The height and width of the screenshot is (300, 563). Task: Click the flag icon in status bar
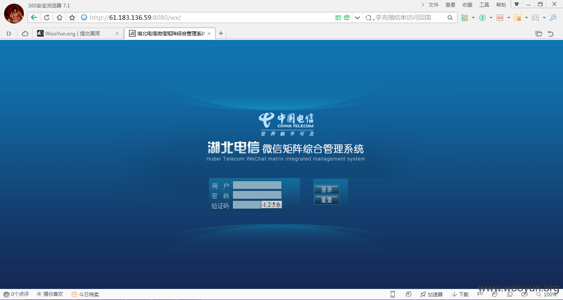(481, 294)
